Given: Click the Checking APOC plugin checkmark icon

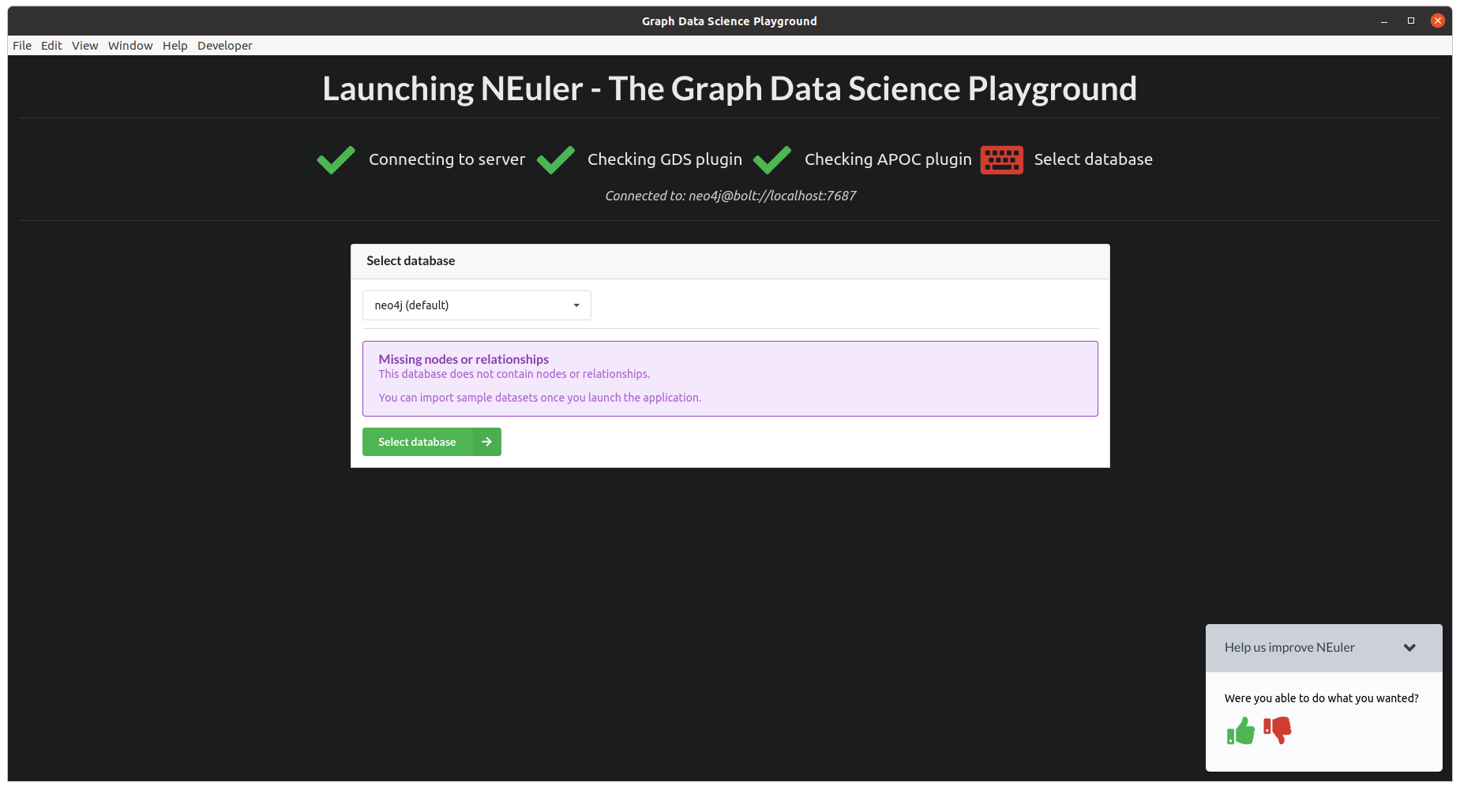Looking at the screenshot, I should click(772, 160).
